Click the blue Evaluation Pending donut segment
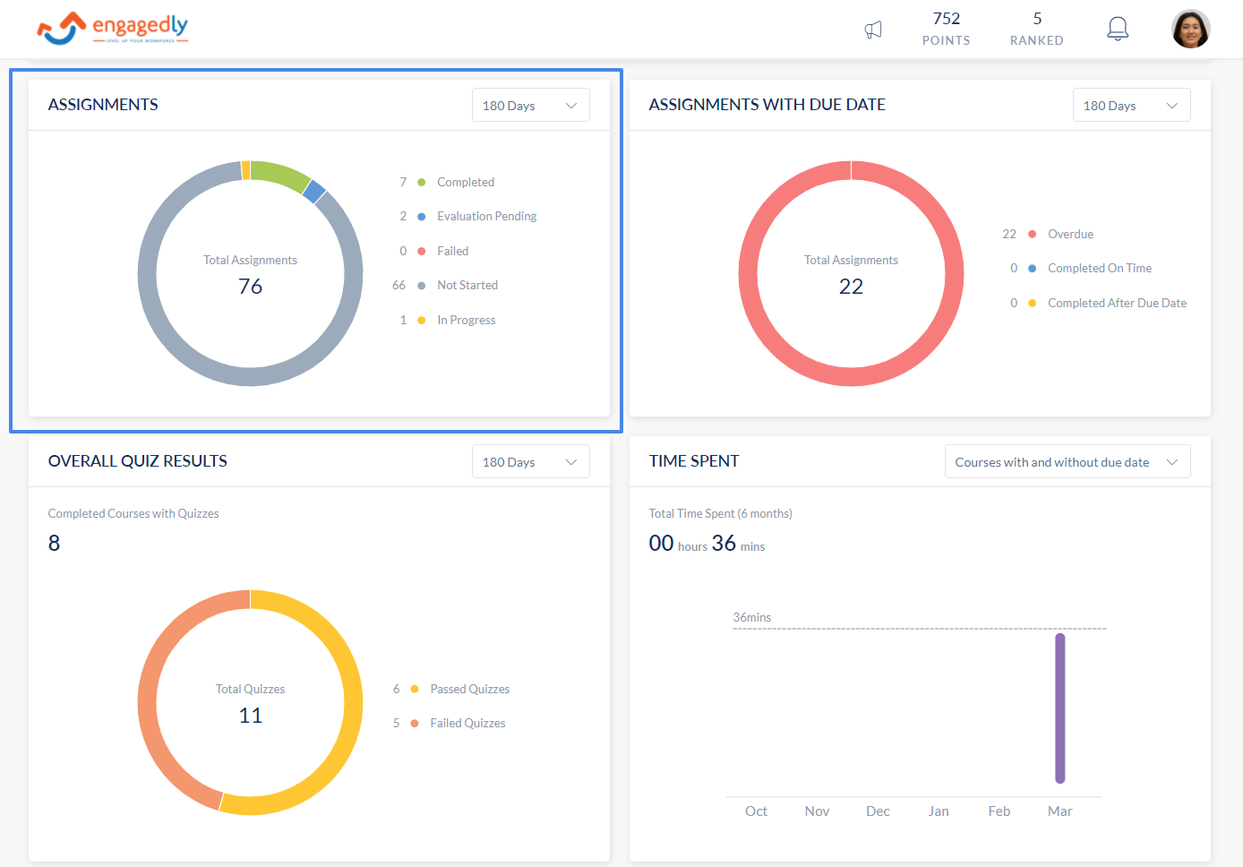The width and height of the screenshot is (1243, 867). (314, 191)
